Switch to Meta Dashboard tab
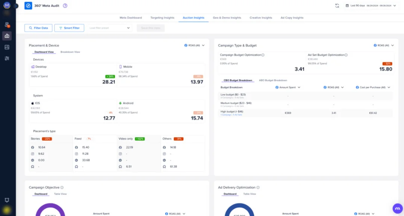Screen dimensions: 404x216 131,18
